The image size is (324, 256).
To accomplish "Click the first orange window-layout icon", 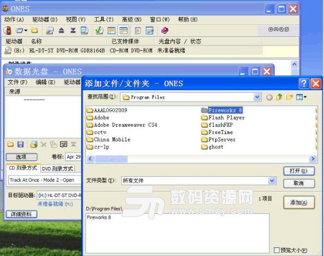I will (x=111, y=31).
